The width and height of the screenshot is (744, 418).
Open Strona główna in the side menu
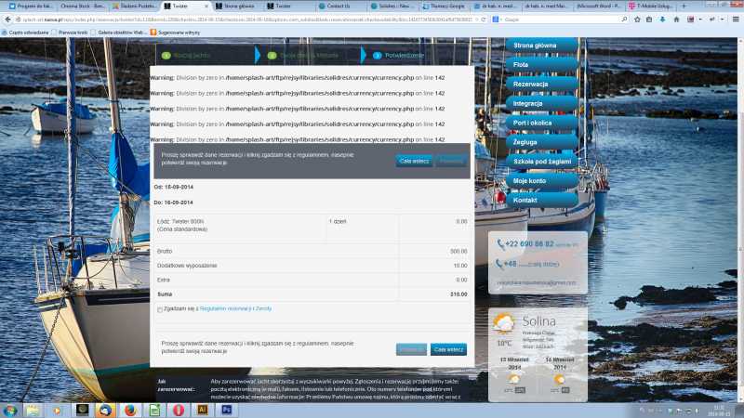point(536,45)
